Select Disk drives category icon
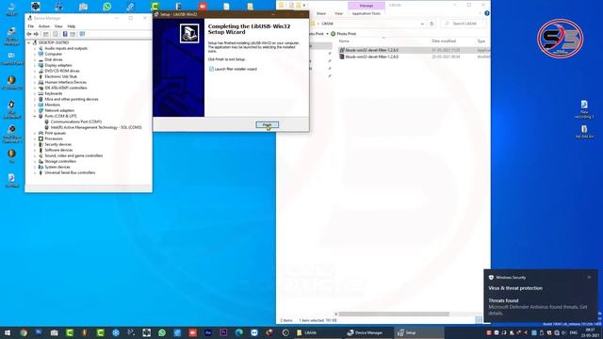 (41, 59)
